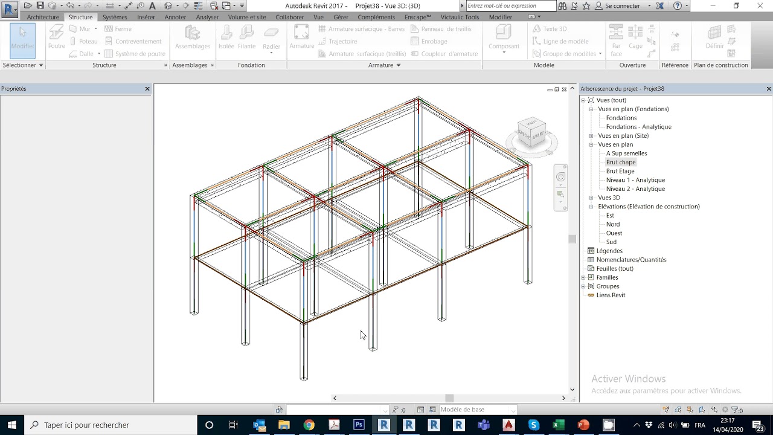This screenshot has height=435, width=773.
Task: Undo the last action in the toolbar
Action: coord(70,5)
